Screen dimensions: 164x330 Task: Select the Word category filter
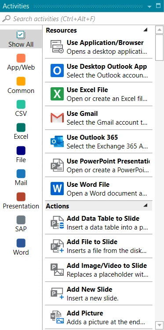pos(21,247)
